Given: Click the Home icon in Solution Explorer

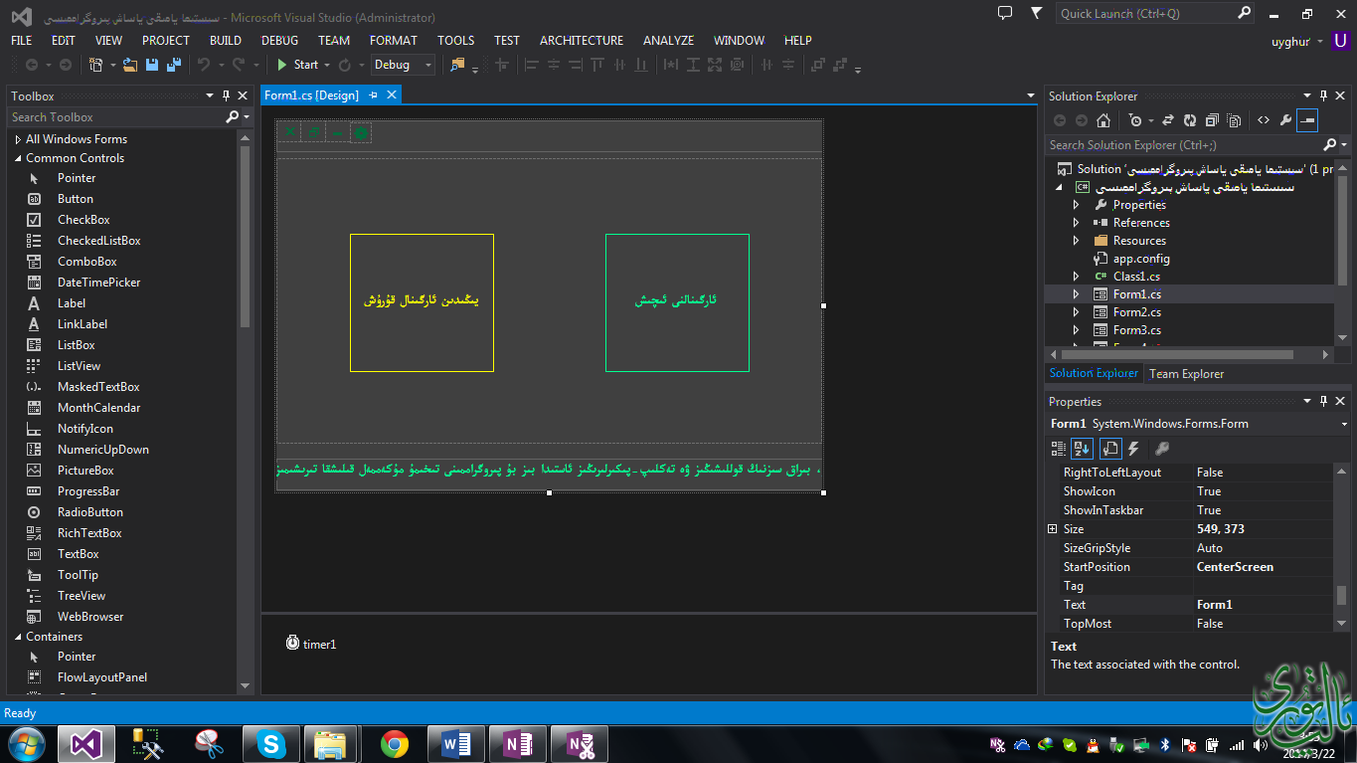Looking at the screenshot, I should pos(1103,120).
